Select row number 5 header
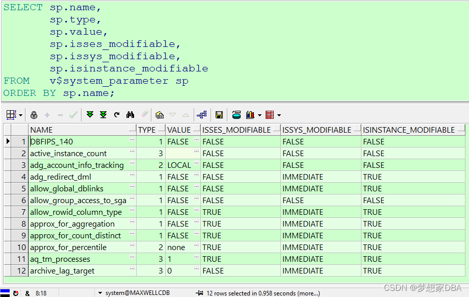The height and width of the screenshot is (297, 469). 20,189
